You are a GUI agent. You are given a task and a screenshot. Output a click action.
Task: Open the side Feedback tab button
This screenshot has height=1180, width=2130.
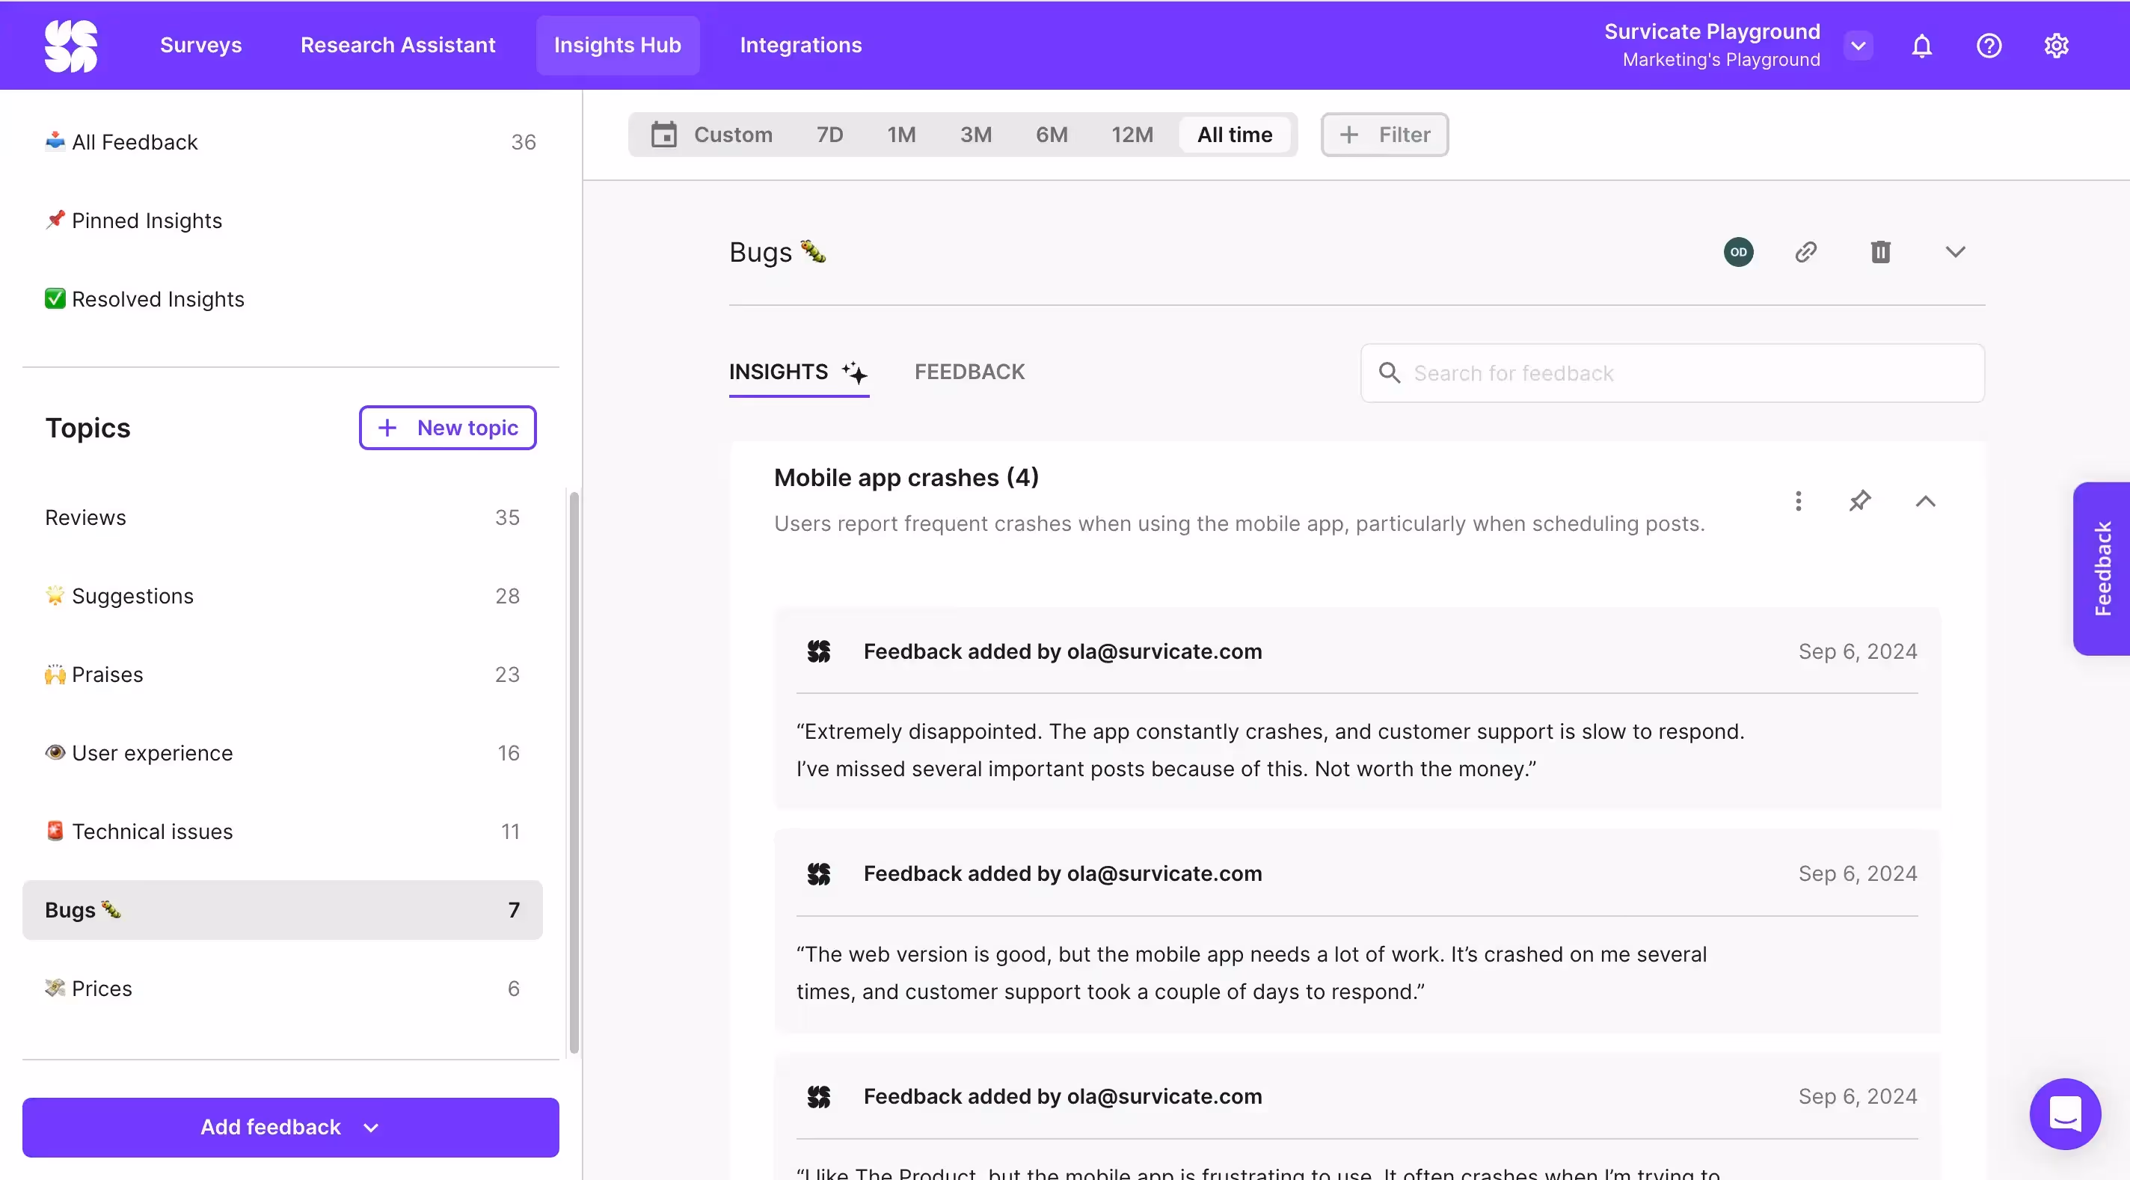[2101, 568]
